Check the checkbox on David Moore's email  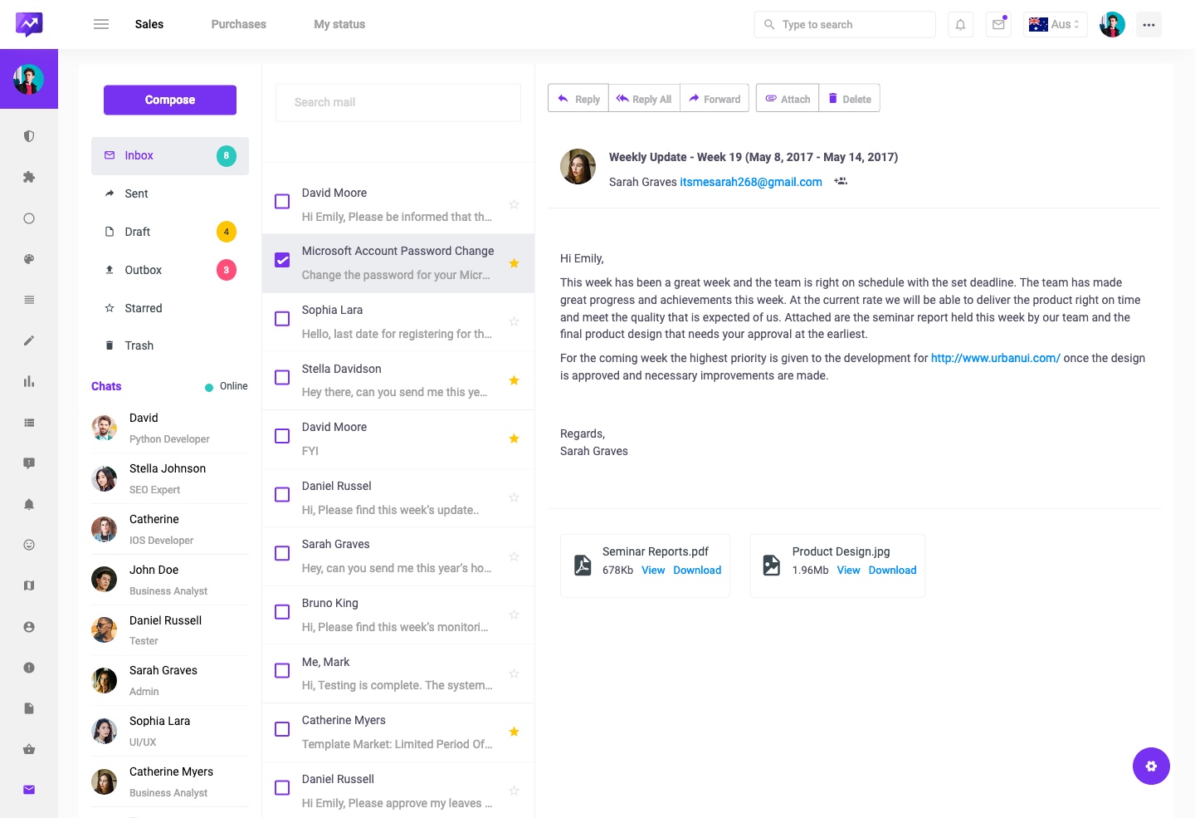point(282,201)
